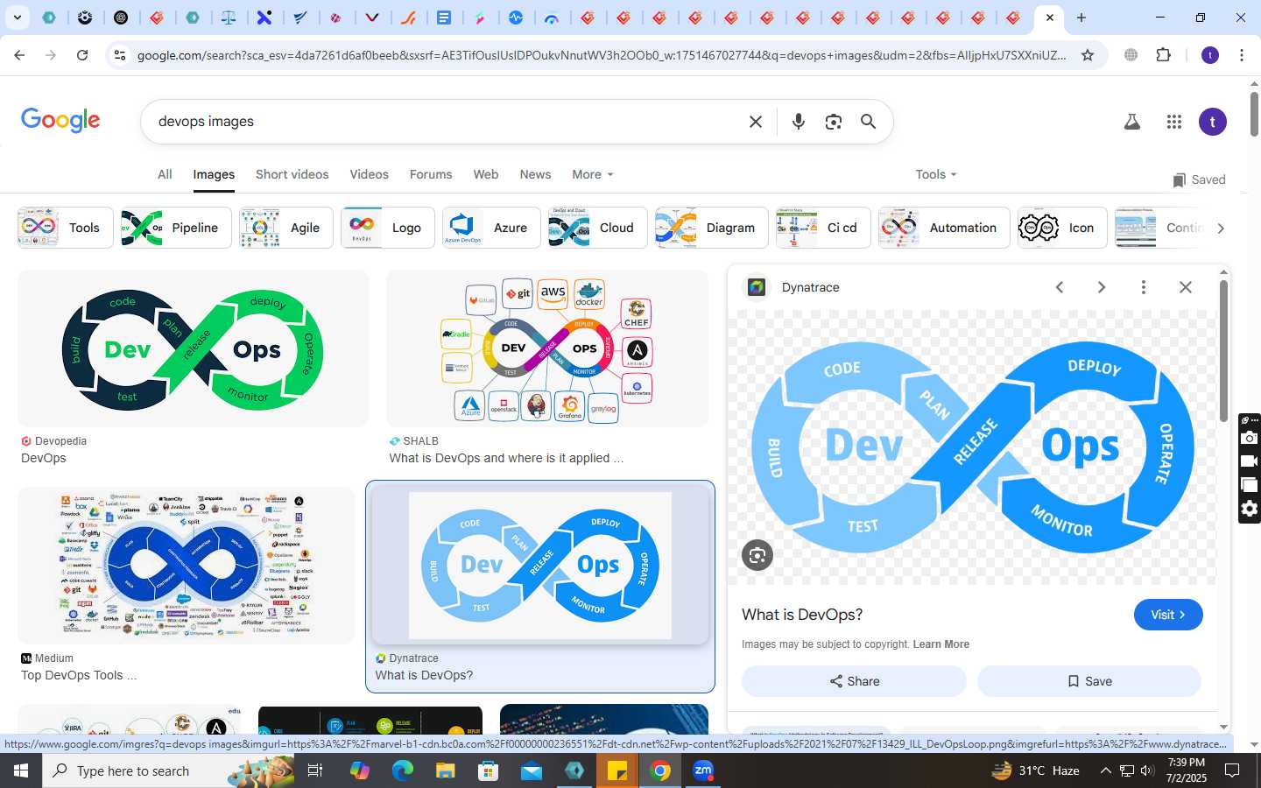This screenshot has width=1261, height=788.
Task: Go to Google homepage via logo
Action: click(60, 121)
